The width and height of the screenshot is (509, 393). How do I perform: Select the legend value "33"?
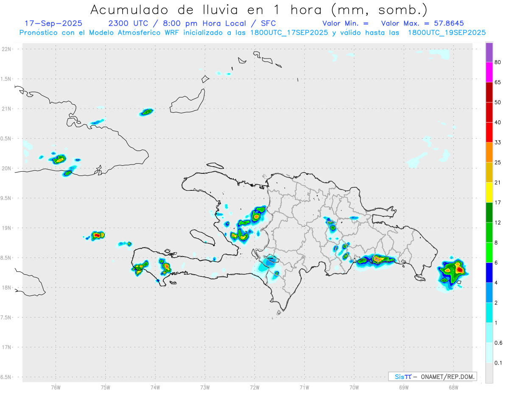(498, 142)
